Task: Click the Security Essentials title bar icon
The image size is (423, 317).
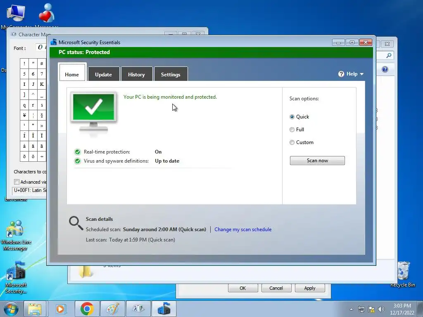Action: coord(54,42)
